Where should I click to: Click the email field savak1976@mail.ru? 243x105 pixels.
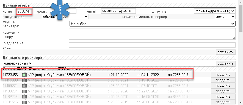tap(118, 11)
